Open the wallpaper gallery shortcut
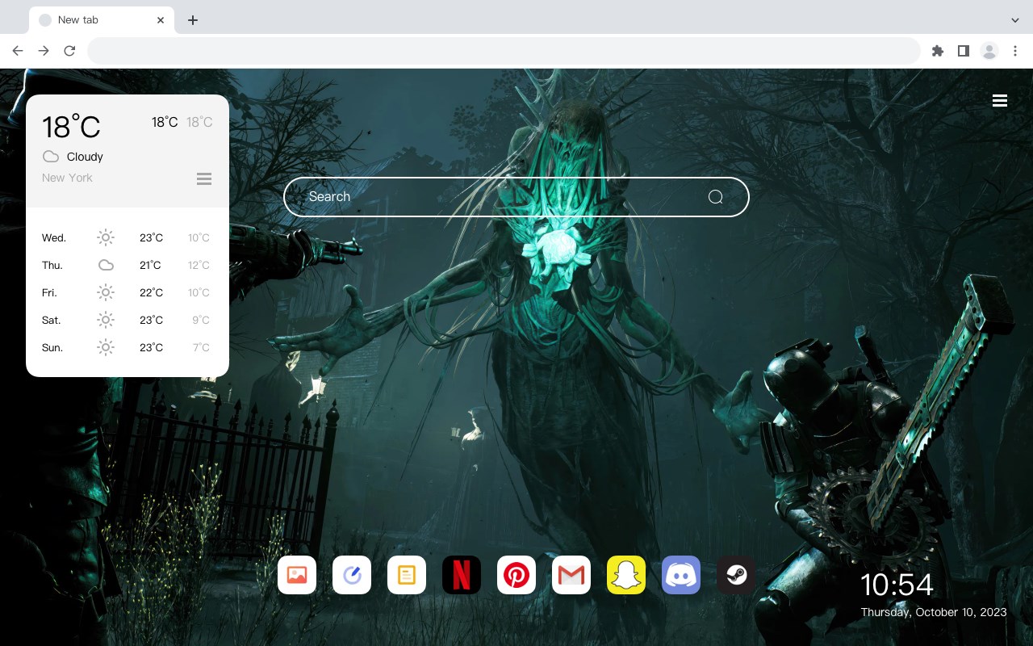Image resolution: width=1033 pixels, height=646 pixels. pyautogui.click(x=297, y=575)
